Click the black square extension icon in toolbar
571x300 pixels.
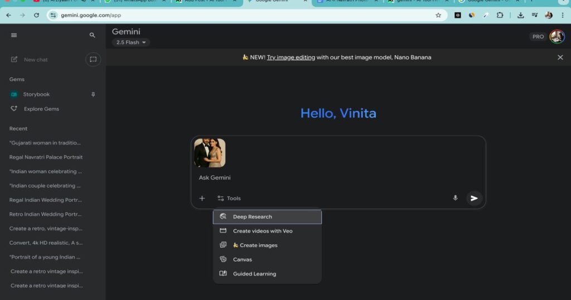pyautogui.click(x=458, y=15)
